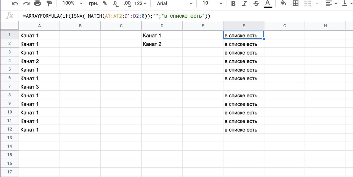Screen dimensions: 353x177
Task: Open horizontal align options
Action: [331, 4]
